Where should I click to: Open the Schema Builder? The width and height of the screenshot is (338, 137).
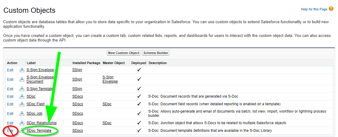[x=156, y=53]
